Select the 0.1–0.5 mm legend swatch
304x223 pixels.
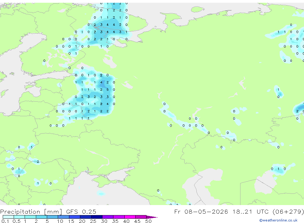(x=8, y=217)
